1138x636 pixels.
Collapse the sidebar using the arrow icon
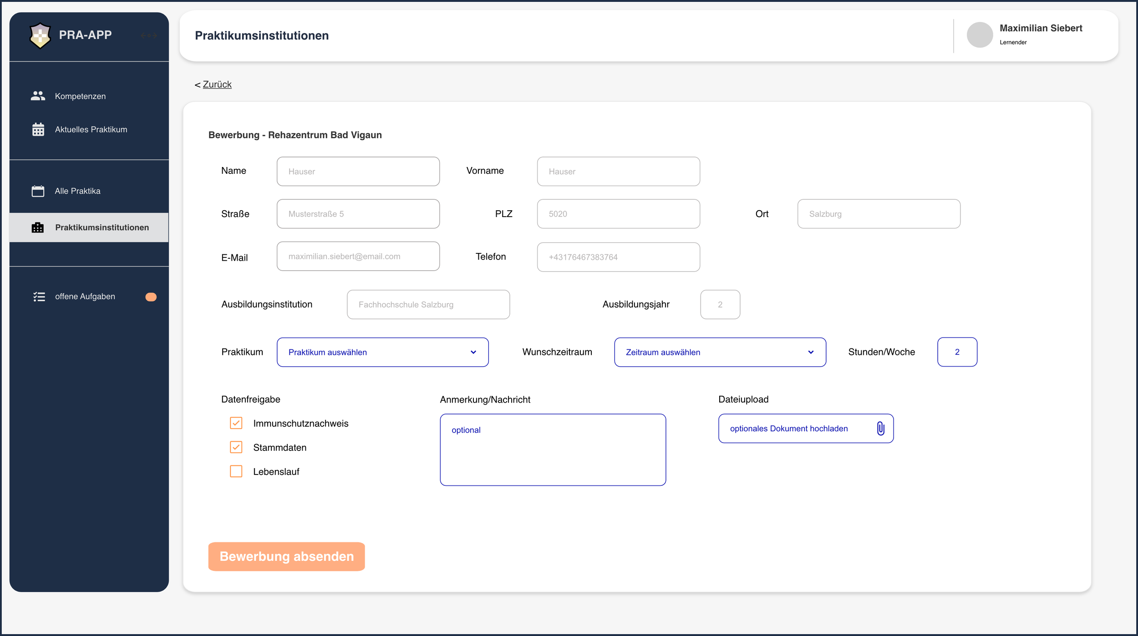(148, 35)
